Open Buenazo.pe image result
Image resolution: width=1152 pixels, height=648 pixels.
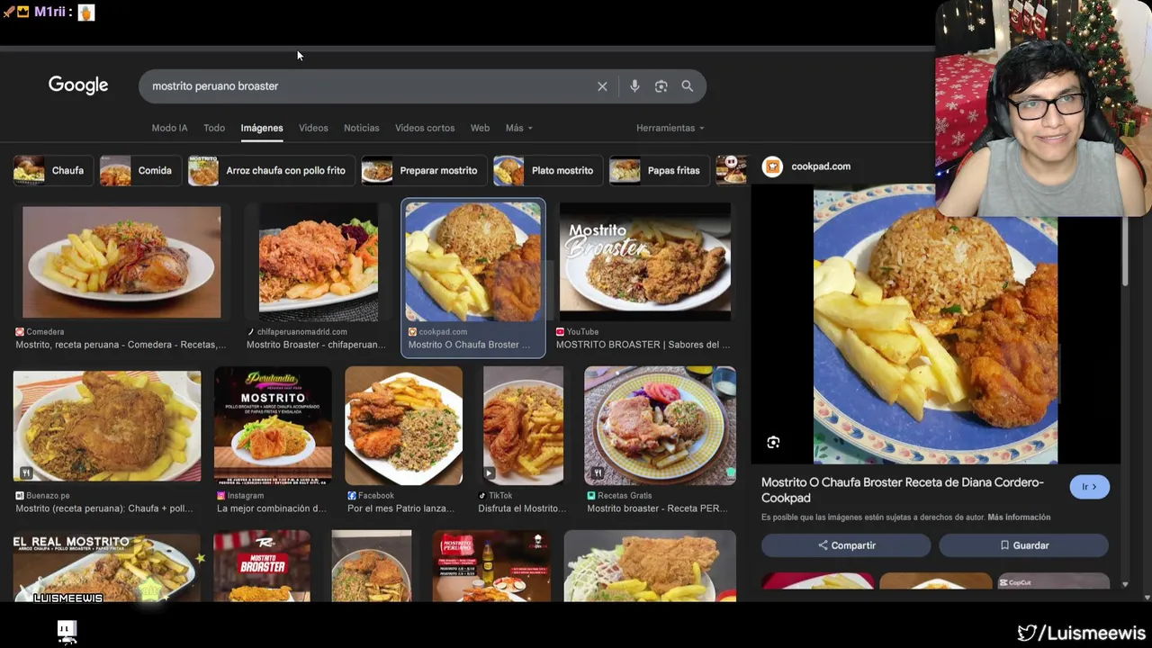[x=107, y=426]
